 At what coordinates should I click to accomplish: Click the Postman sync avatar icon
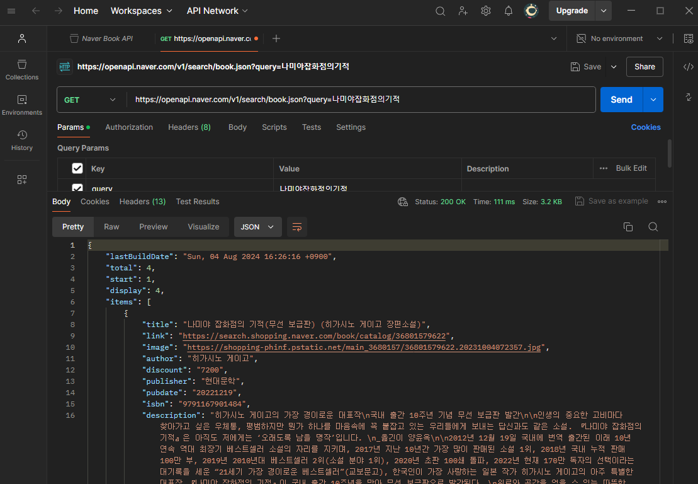pos(531,11)
